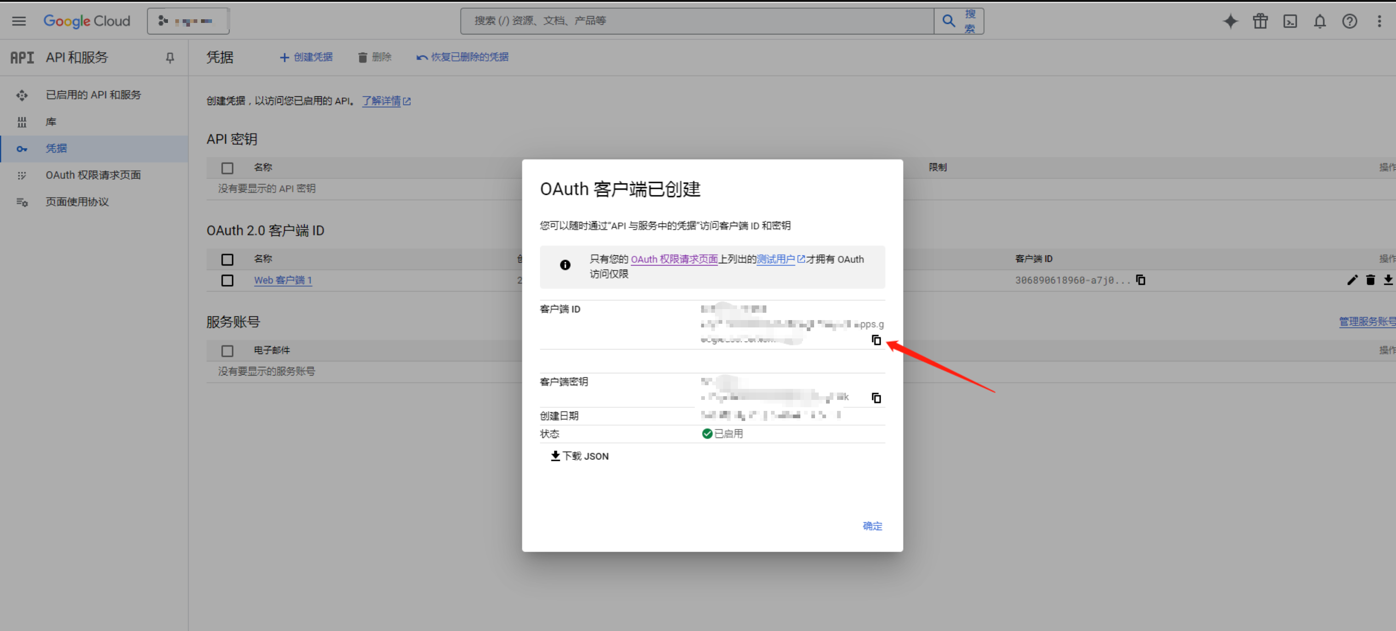Open Gemini sparkle assistant icon
1396x631 pixels.
[1230, 21]
